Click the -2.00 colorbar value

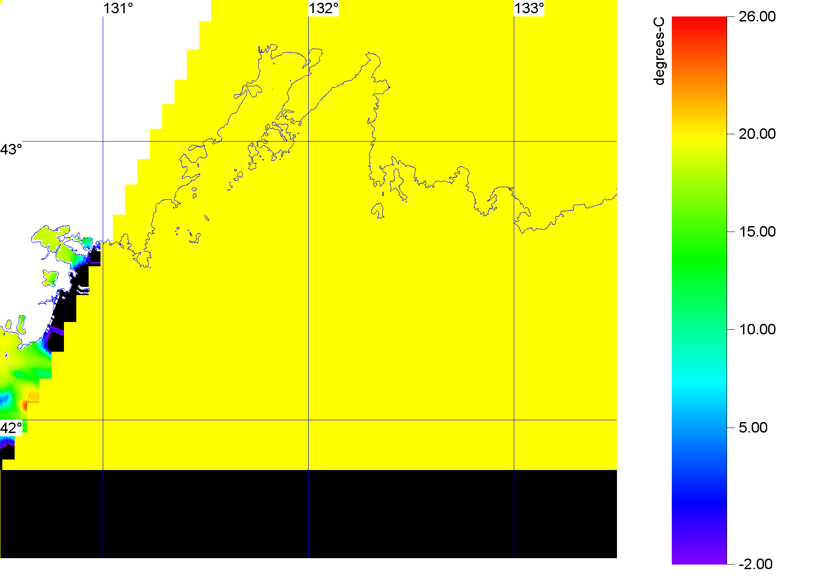755,564
